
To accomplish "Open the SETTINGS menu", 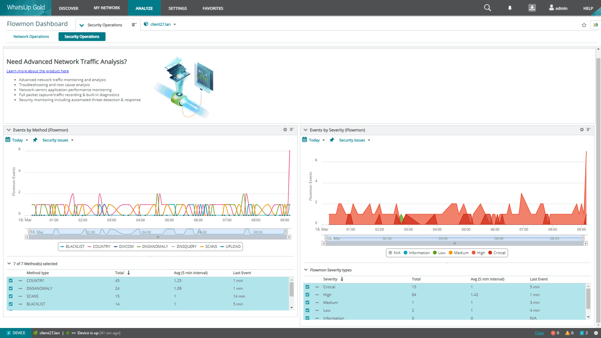I will (177, 8).
